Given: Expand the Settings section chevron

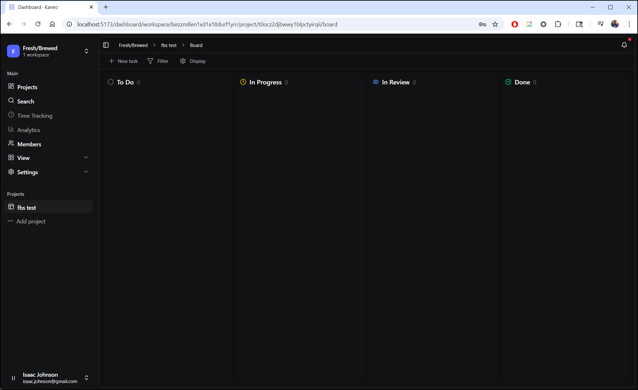Looking at the screenshot, I should pos(86,172).
